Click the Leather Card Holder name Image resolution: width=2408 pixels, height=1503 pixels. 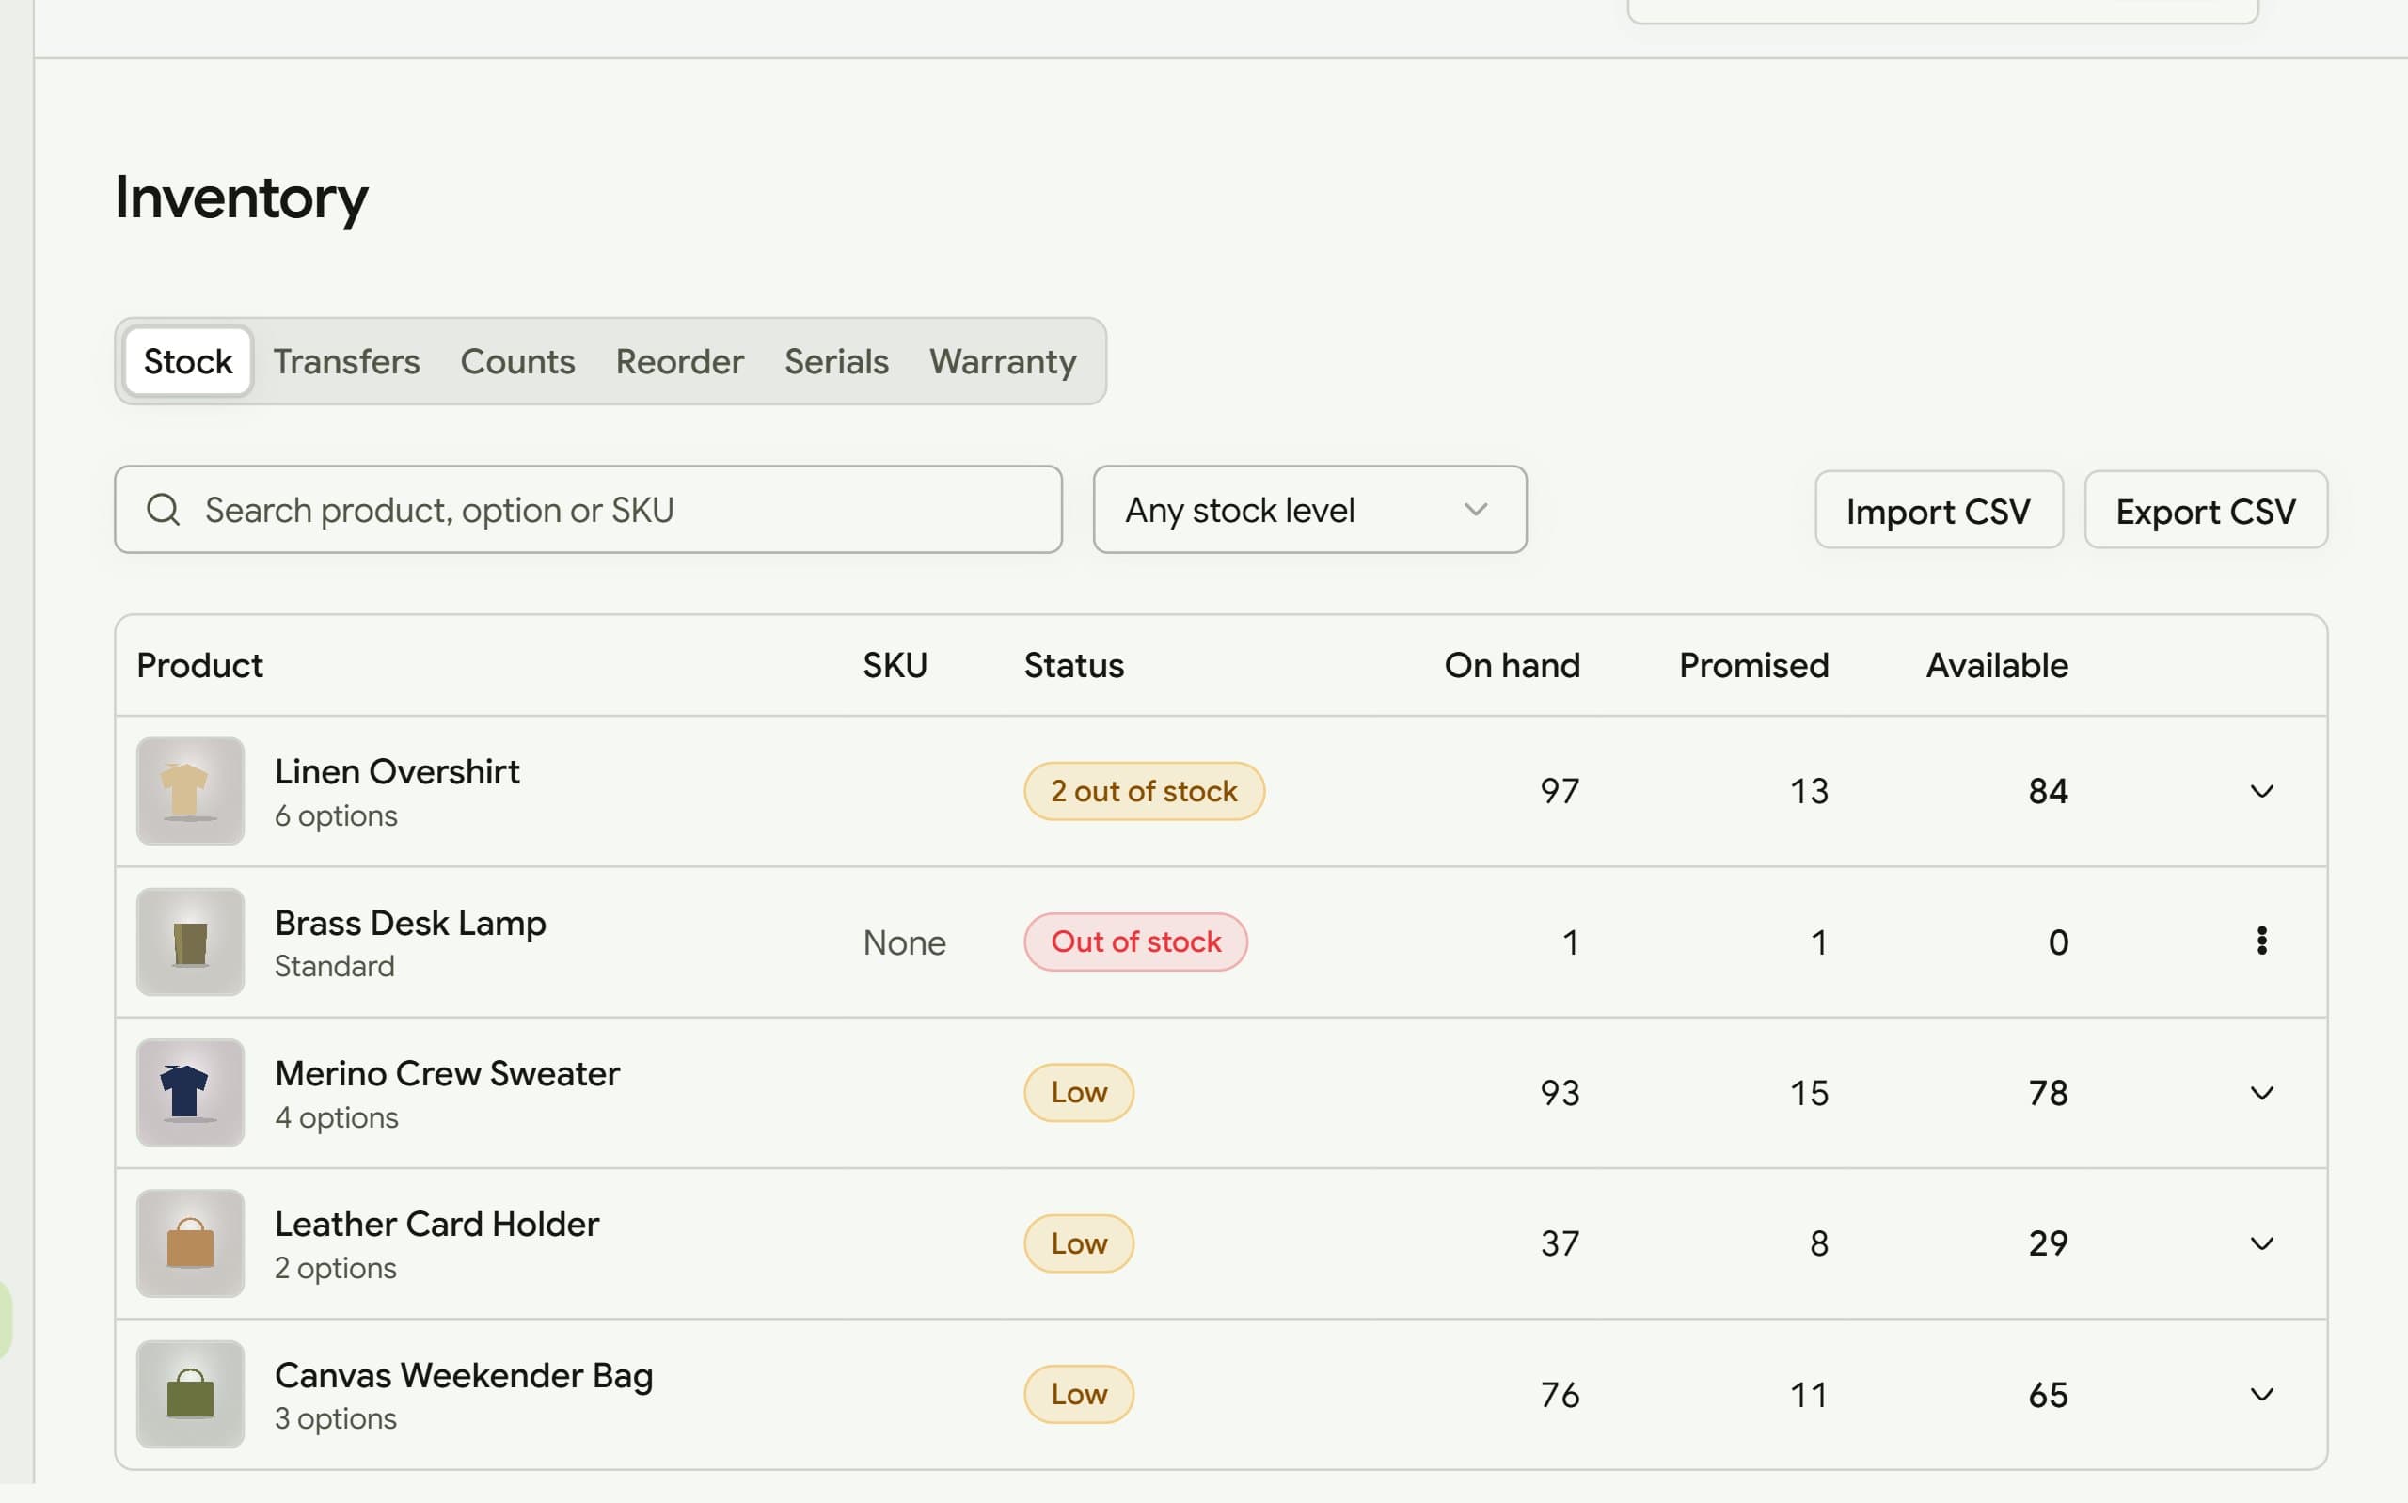[437, 1225]
